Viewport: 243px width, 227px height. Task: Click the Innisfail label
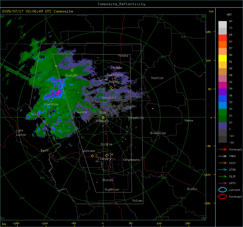tap(109, 98)
